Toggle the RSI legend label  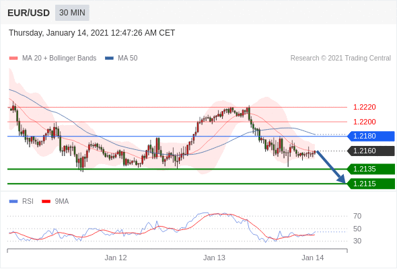tap(28, 202)
